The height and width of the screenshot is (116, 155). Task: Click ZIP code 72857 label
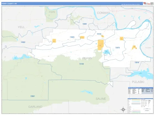coord(33,96)
